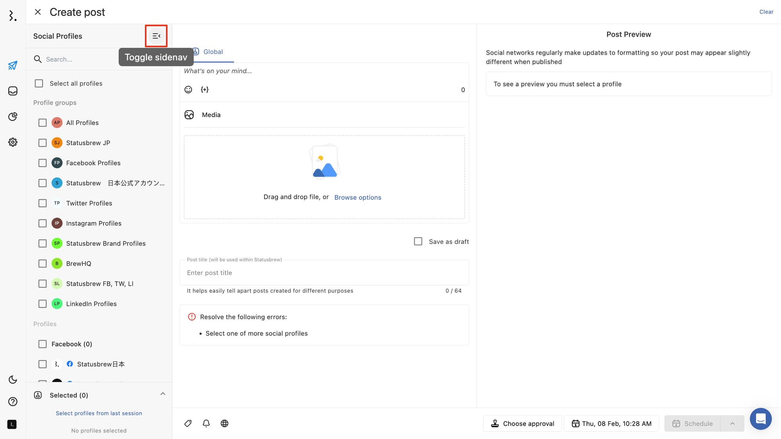Click the notification bell icon
Viewport: 781px width, 439px height.
(x=206, y=423)
